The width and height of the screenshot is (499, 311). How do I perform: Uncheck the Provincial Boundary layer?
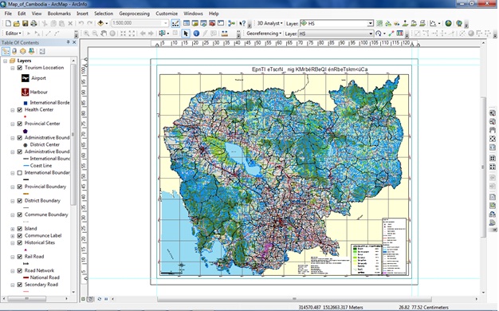point(20,187)
